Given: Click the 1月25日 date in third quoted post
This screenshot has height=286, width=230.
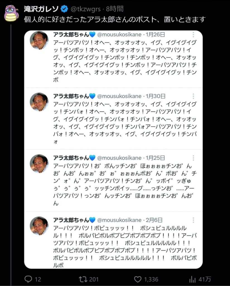Looking at the screenshot, I should tap(155, 158).
